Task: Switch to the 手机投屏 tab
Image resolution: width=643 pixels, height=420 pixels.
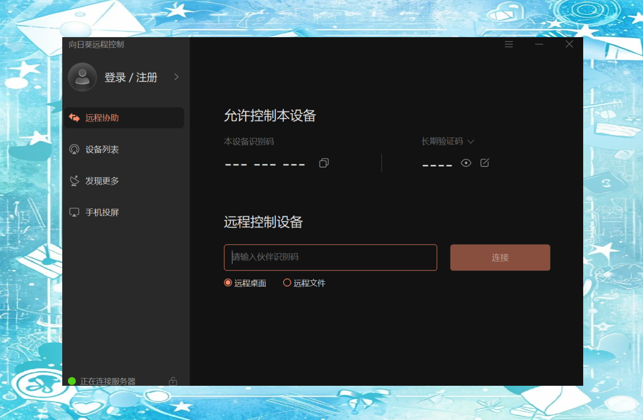Action: tap(102, 212)
